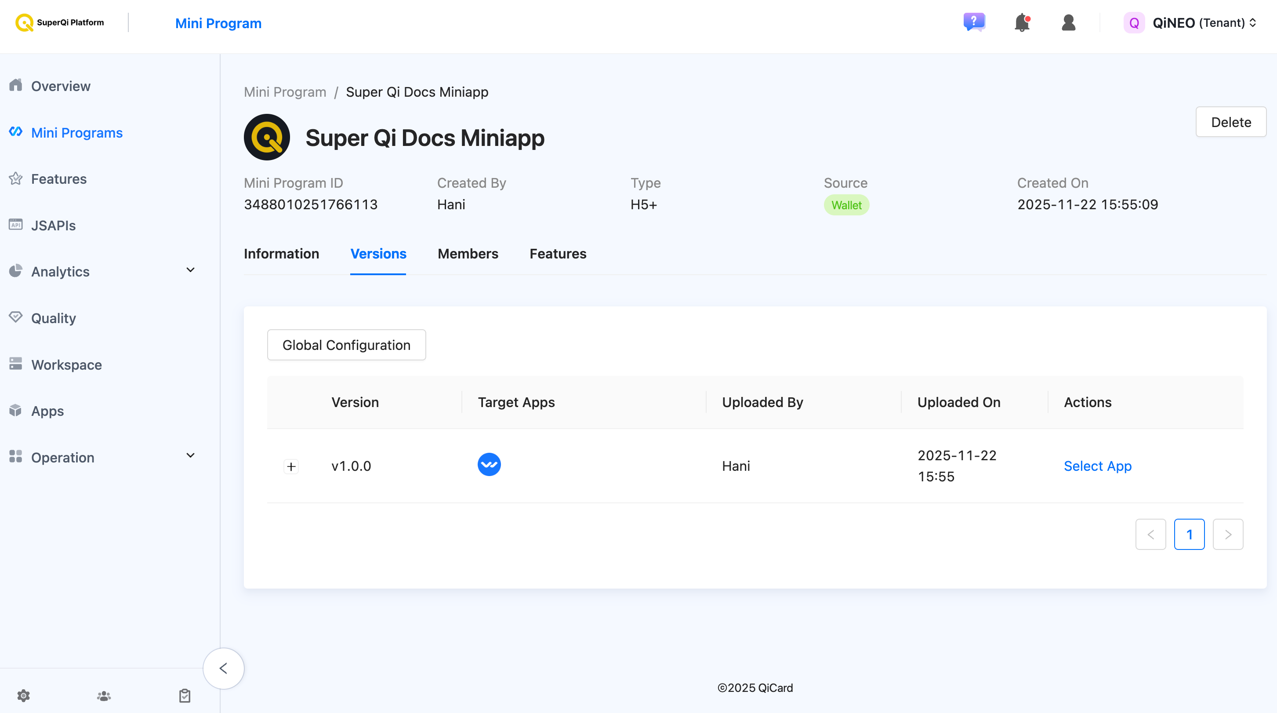The width and height of the screenshot is (1277, 713).
Task: Click the Mini Program ID 3488010251766113
Action: click(310, 205)
